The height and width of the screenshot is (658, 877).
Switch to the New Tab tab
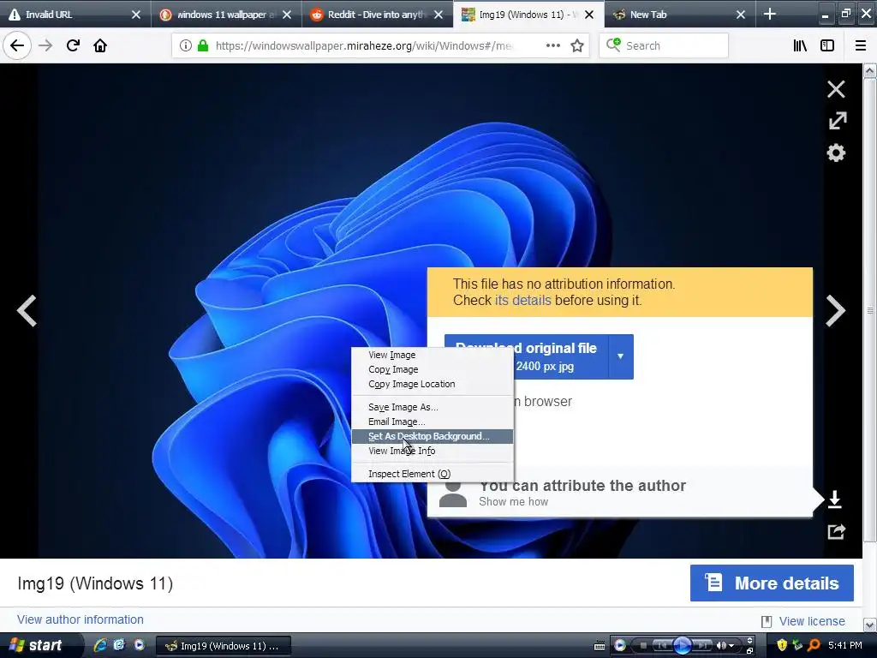671,15
